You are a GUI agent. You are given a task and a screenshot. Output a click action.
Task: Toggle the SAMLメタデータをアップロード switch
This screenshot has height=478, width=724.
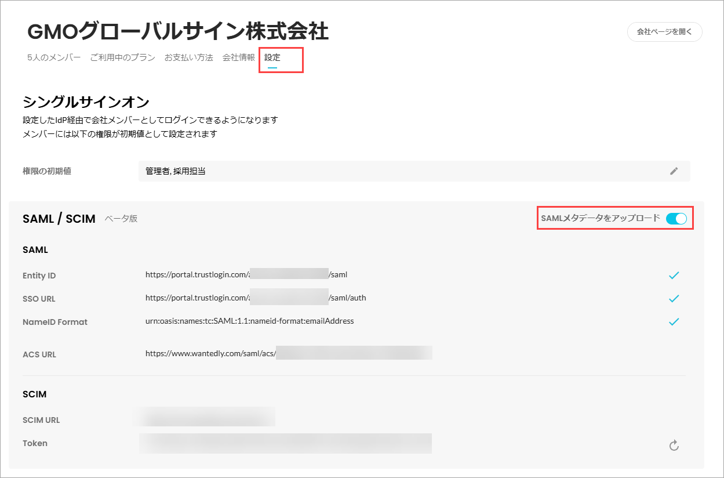pyautogui.click(x=676, y=219)
